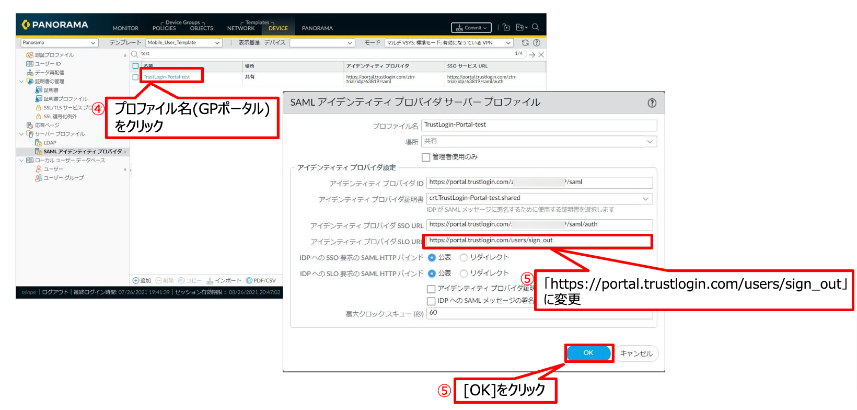This screenshot has height=410, width=857.
Task: Click the 追加 add icon in the bottom toolbar
Action: 136,281
